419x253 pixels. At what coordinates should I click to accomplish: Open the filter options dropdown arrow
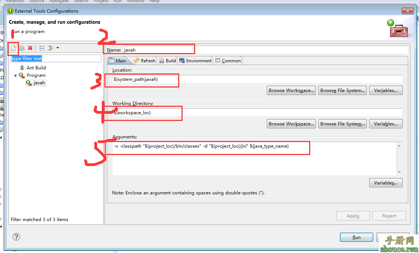tap(58, 48)
